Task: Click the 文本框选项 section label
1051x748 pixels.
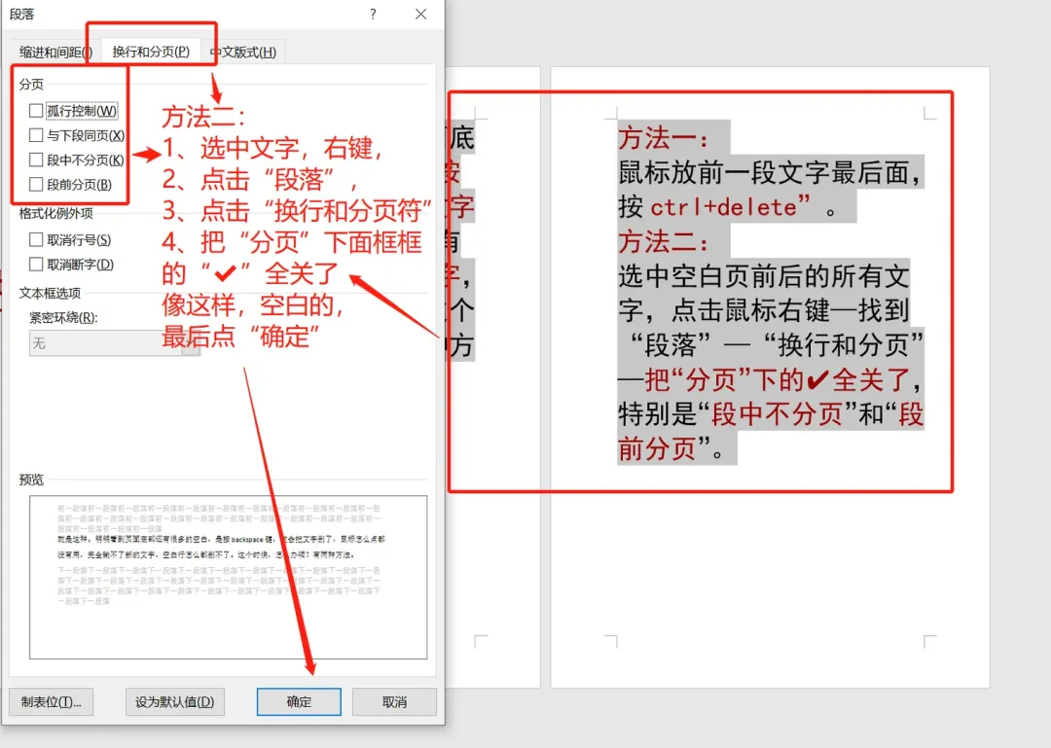Action: 51,293
